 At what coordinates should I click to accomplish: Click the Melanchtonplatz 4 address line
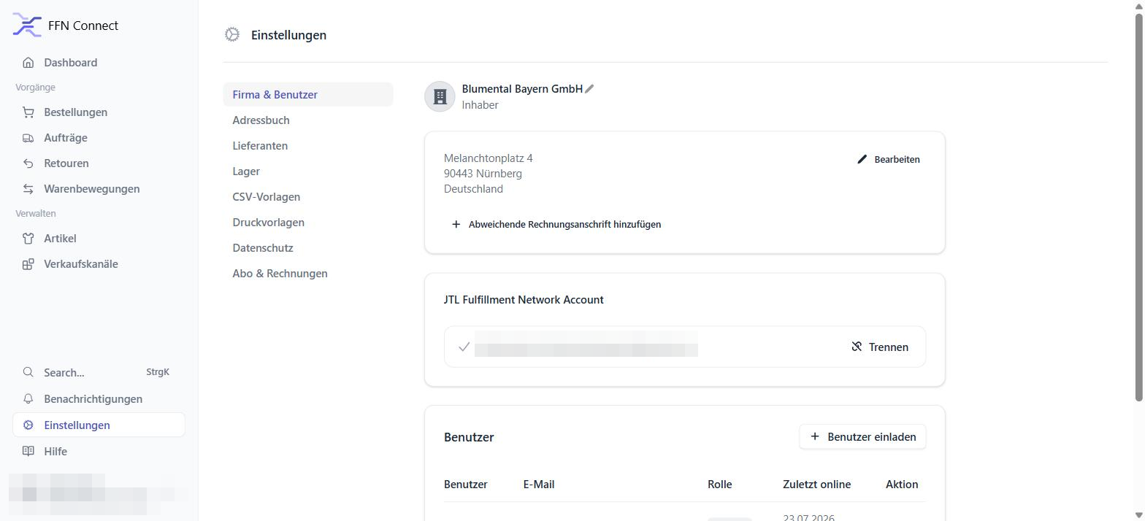click(488, 158)
